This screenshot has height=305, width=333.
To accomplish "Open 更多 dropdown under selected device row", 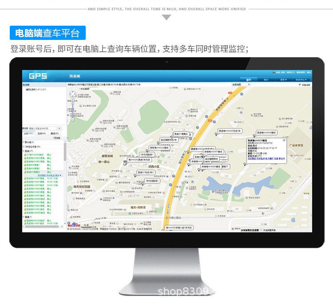I will click(58, 176).
